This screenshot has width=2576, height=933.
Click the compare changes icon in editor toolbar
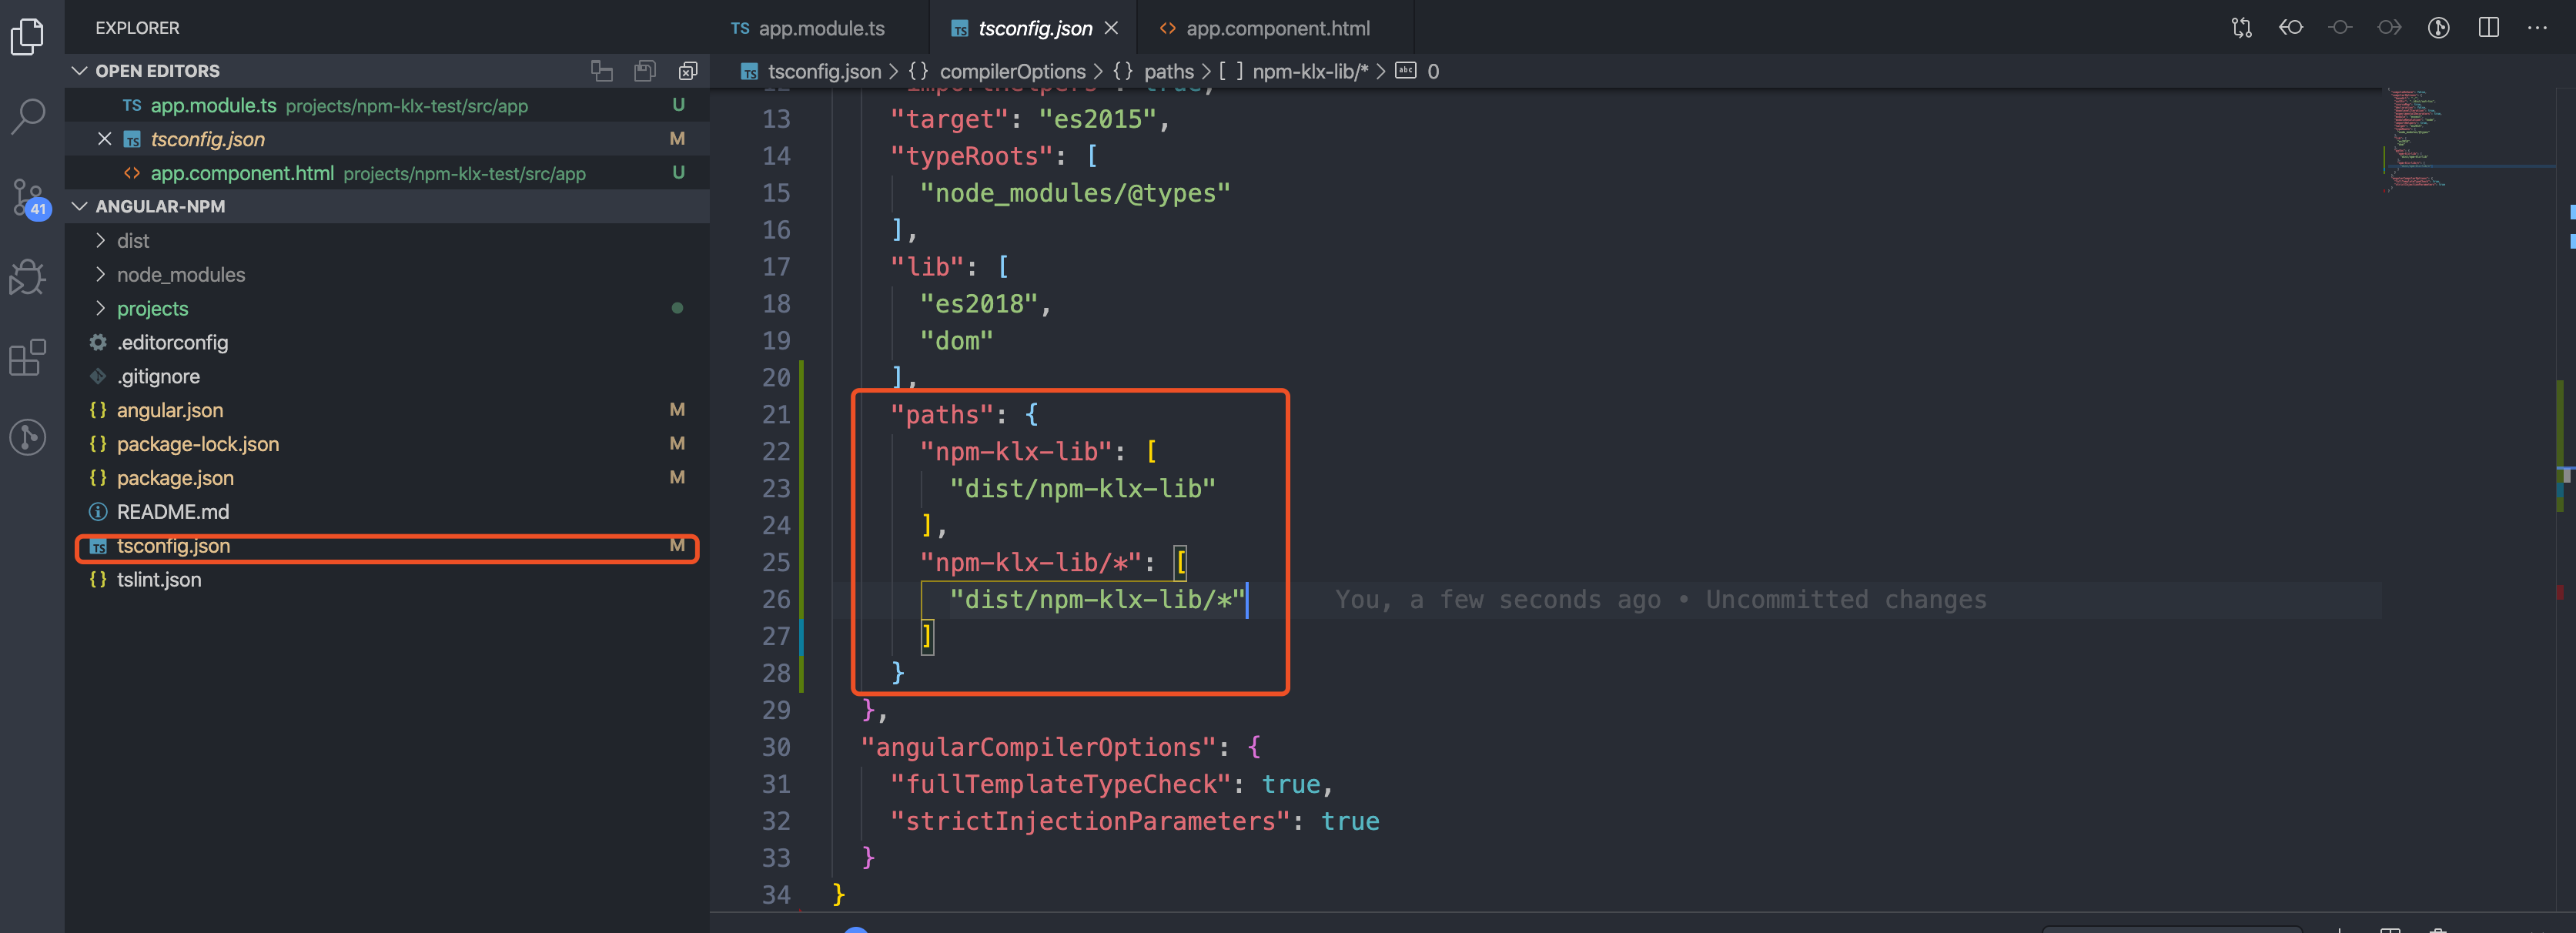click(2241, 28)
